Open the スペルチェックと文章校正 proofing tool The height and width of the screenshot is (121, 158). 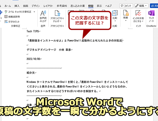click(x=18, y=12)
